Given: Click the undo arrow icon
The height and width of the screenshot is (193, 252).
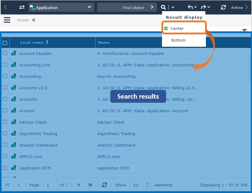Looking at the screenshot, I should tap(190, 7).
